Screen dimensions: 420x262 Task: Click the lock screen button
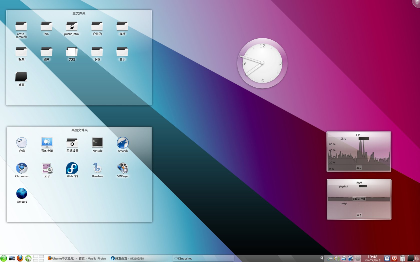[x=387, y=259]
